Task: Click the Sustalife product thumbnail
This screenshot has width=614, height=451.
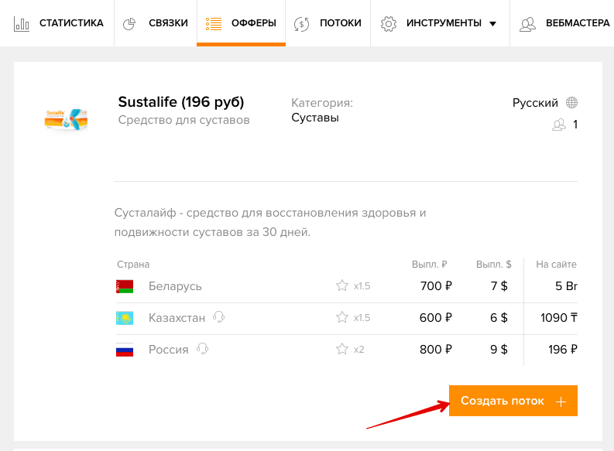Action: [66, 119]
